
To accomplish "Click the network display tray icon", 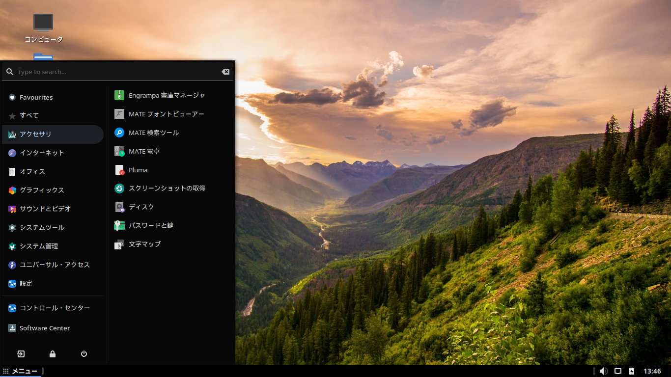I will [618, 371].
